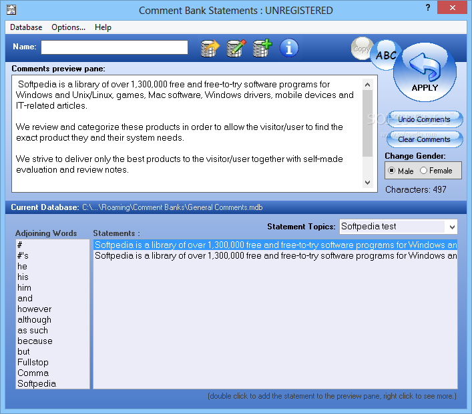Select adjoining item 'Fullstop'

click(53, 362)
